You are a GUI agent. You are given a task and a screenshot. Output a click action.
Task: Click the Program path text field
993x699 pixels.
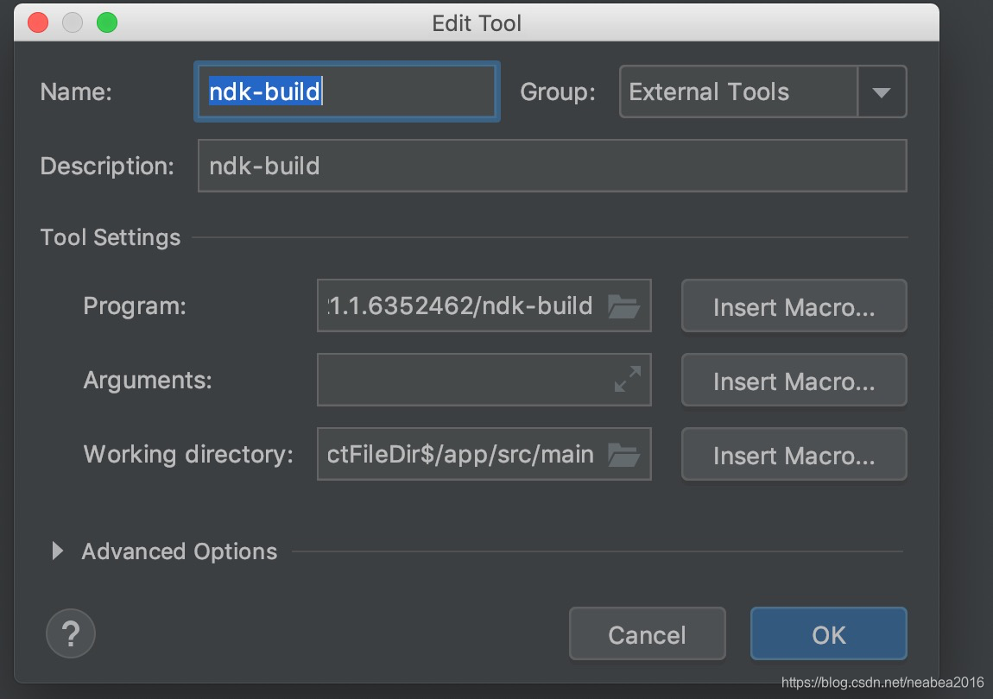coord(462,305)
